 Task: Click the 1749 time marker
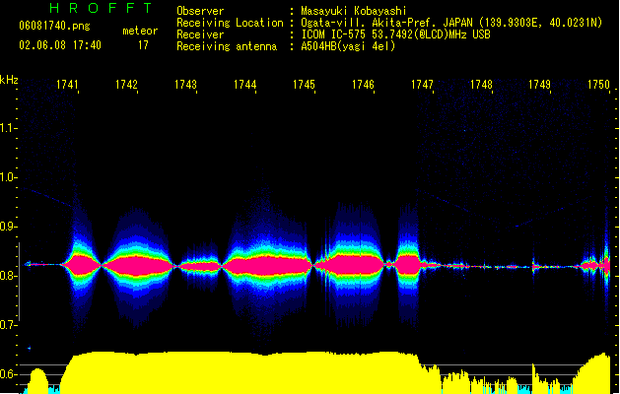point(540,85)
